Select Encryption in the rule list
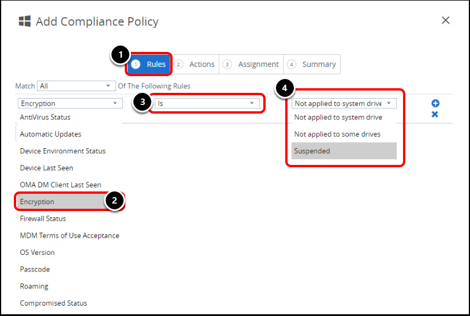470x316 pixels. (x=38, y=202)
